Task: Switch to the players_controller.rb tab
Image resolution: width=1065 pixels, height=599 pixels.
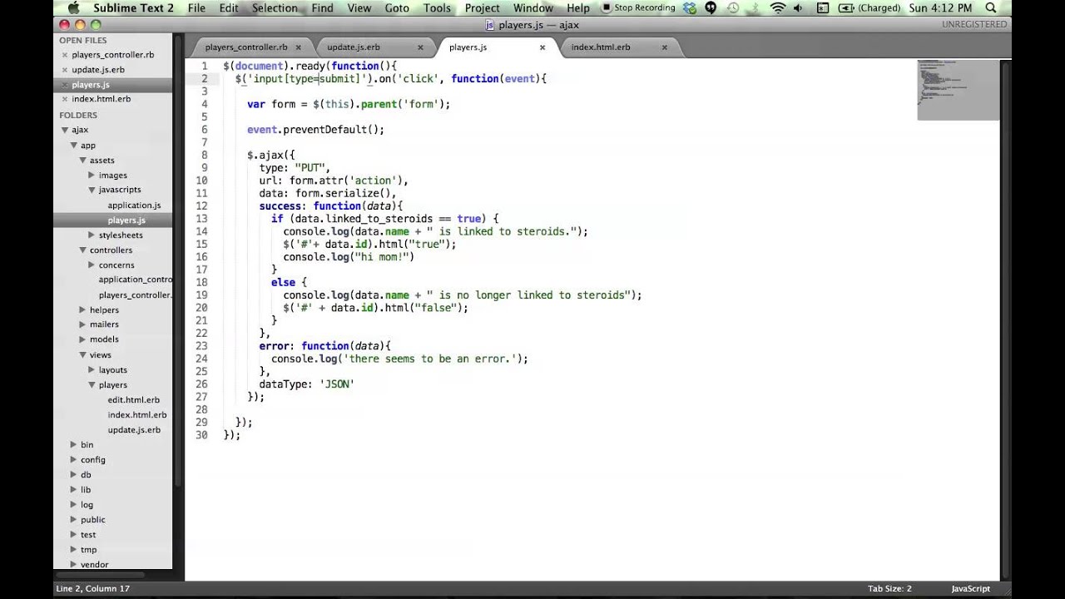Action: pos(246,47)
